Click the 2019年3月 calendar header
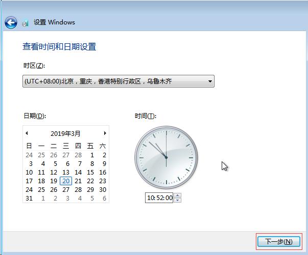 (x=65, y=134)
